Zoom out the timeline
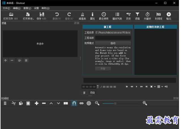Viewport: 181px width, 129px height. tap(97, 103)
